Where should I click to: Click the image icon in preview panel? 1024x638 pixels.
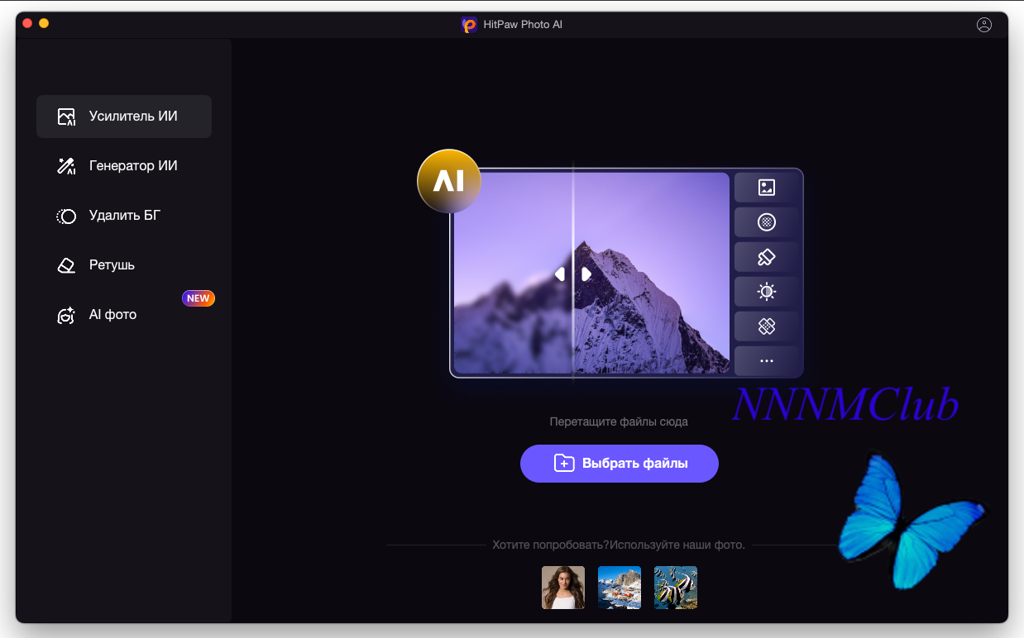point(767,188)
